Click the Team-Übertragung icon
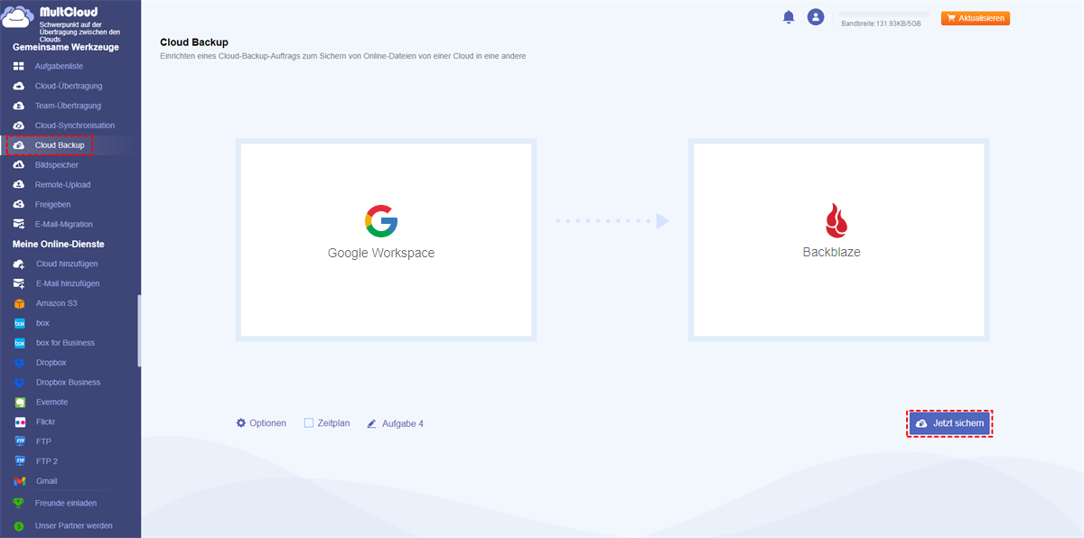The width and height of the screenshot is (1084, 538). pos(19,106)
